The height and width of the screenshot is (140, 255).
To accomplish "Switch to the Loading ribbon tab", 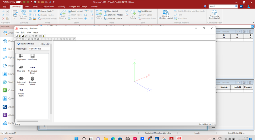I will (62, 7).
